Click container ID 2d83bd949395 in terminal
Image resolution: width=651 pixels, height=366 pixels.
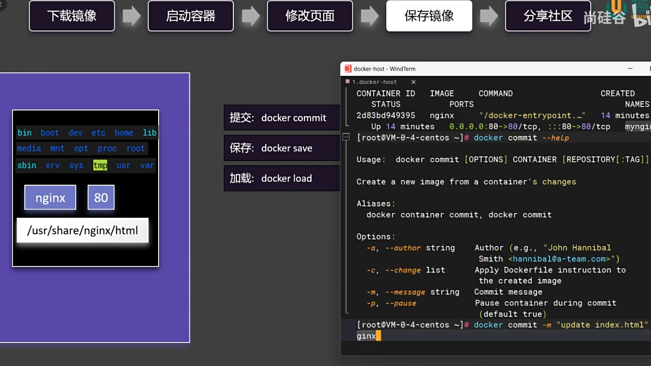[386, 115]
